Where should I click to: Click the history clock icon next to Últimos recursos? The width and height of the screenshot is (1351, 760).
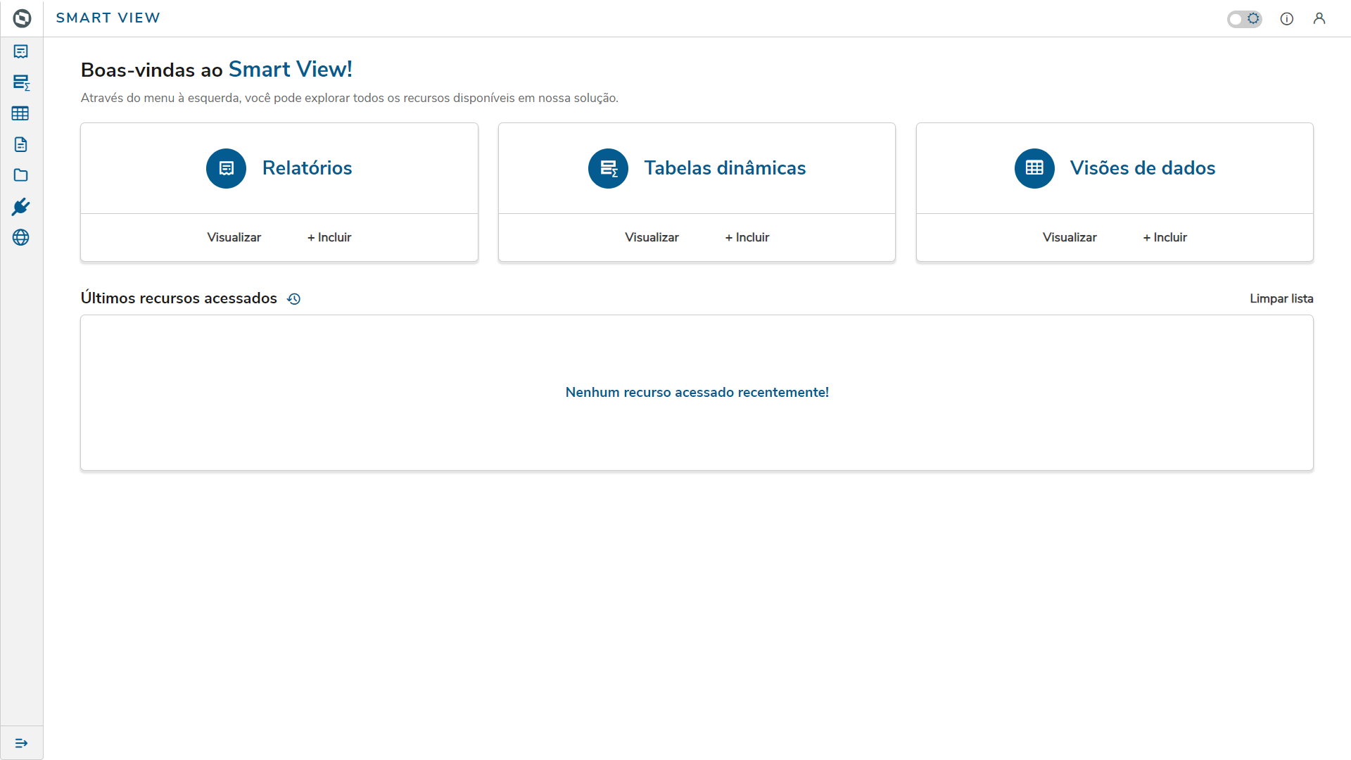(294, 299)
